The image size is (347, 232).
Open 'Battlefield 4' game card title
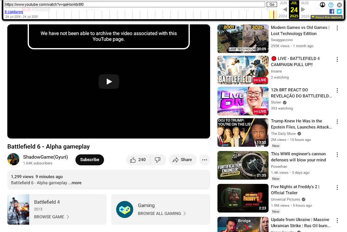pyautogui.click(x=47, y=202)
